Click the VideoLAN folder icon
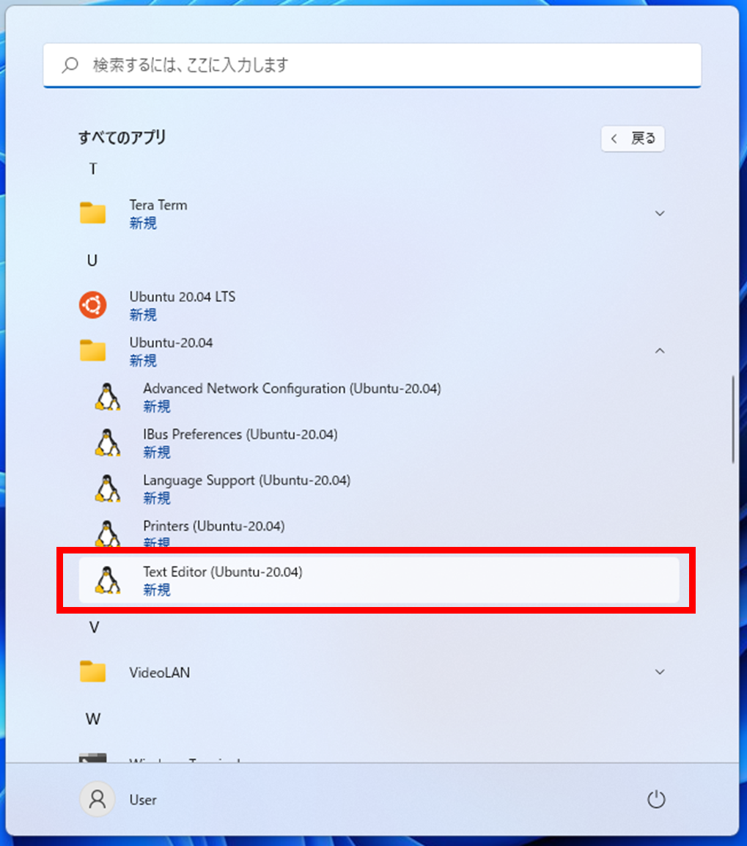 click(x=93, y=672)
